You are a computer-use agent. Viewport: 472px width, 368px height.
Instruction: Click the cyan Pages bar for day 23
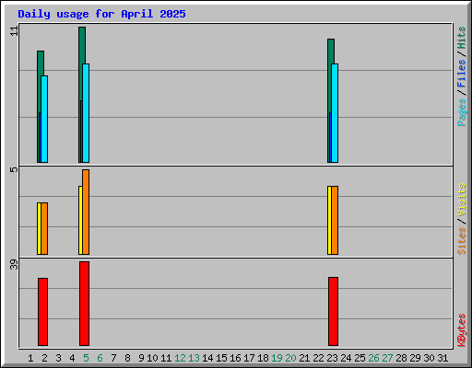tap(335, 113)
